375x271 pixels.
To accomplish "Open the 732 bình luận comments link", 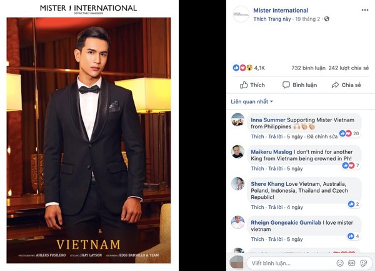I will [305, 68].
